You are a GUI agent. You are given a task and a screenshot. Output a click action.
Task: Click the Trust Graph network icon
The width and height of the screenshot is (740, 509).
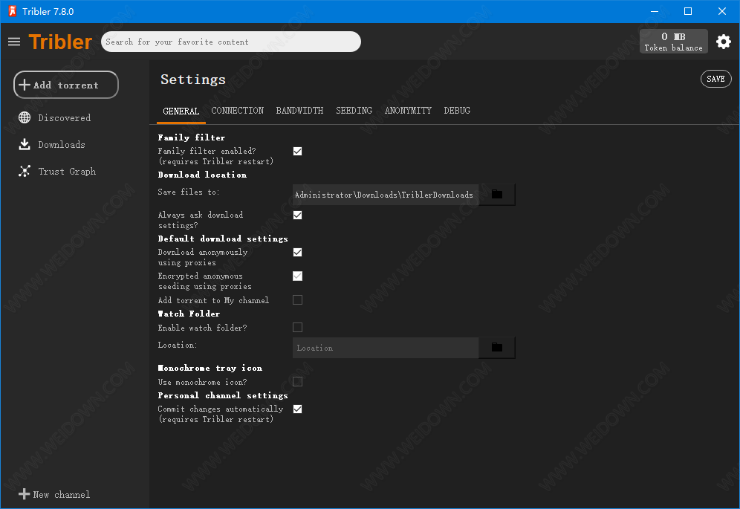25,171
